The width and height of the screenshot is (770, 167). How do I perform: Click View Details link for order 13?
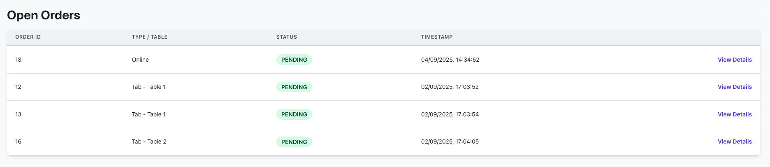(735, 114)
